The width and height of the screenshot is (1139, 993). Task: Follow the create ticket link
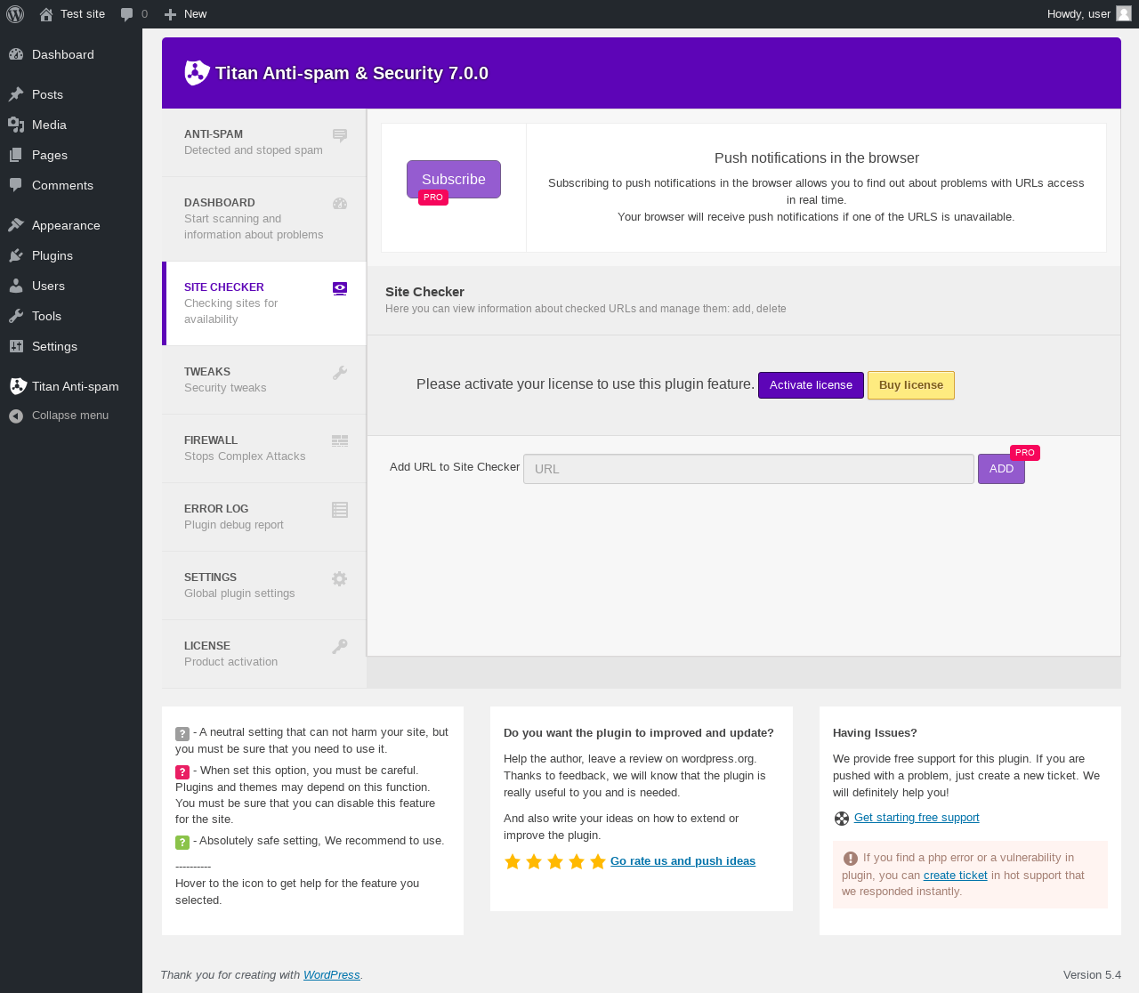[955, 876]
